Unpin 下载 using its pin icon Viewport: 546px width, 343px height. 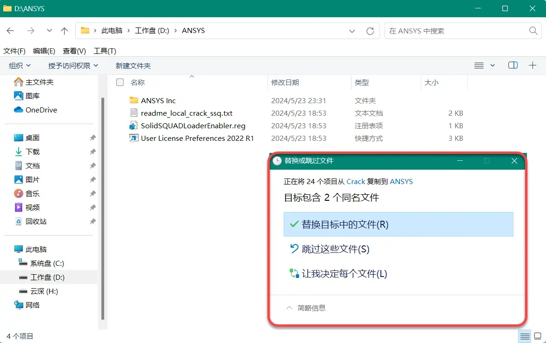[93, 152]
